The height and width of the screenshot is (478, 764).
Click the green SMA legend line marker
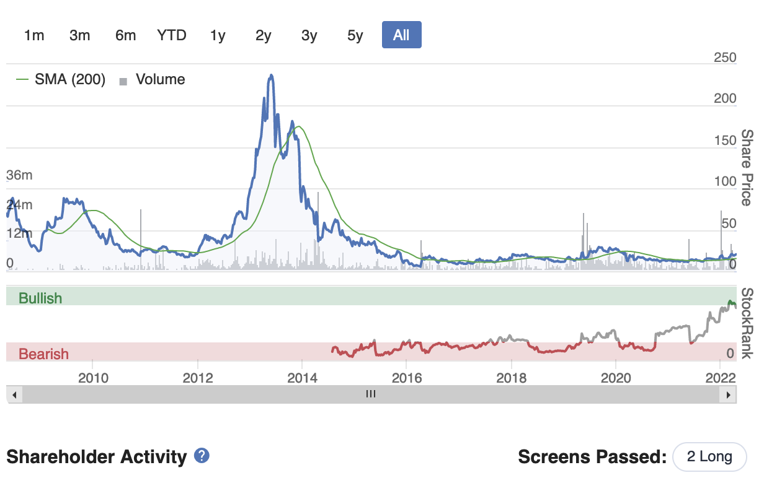(23, 79)
